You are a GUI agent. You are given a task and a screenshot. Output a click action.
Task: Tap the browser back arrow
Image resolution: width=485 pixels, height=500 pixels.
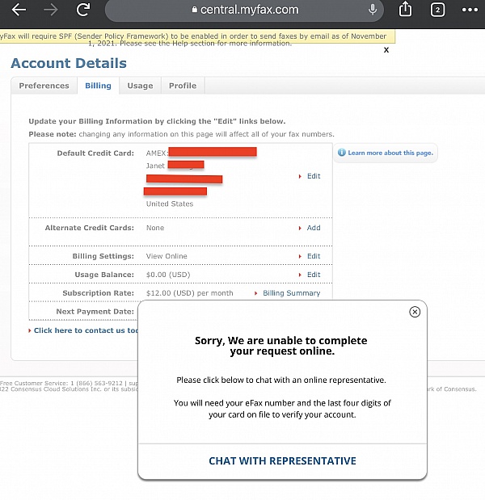[19, 10]
